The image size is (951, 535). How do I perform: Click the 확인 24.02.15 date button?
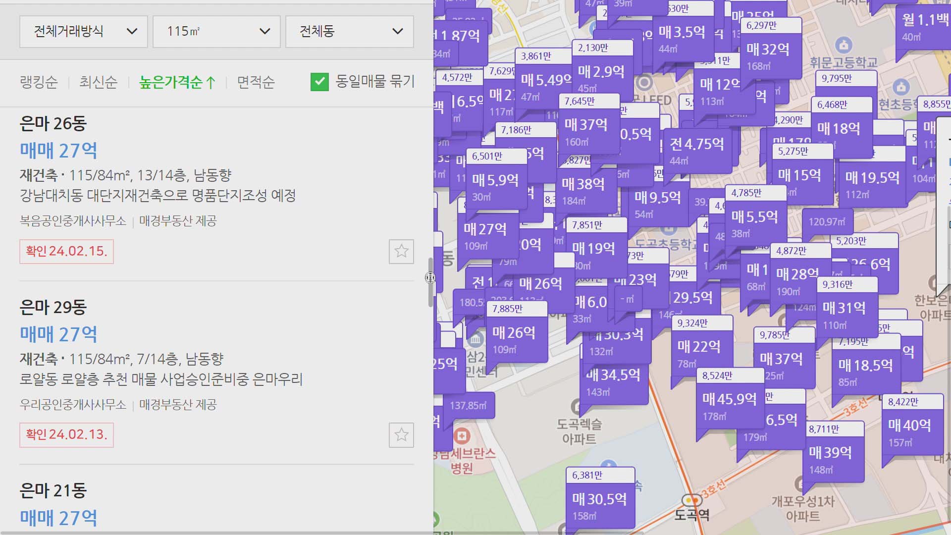(x=66, y=252)
